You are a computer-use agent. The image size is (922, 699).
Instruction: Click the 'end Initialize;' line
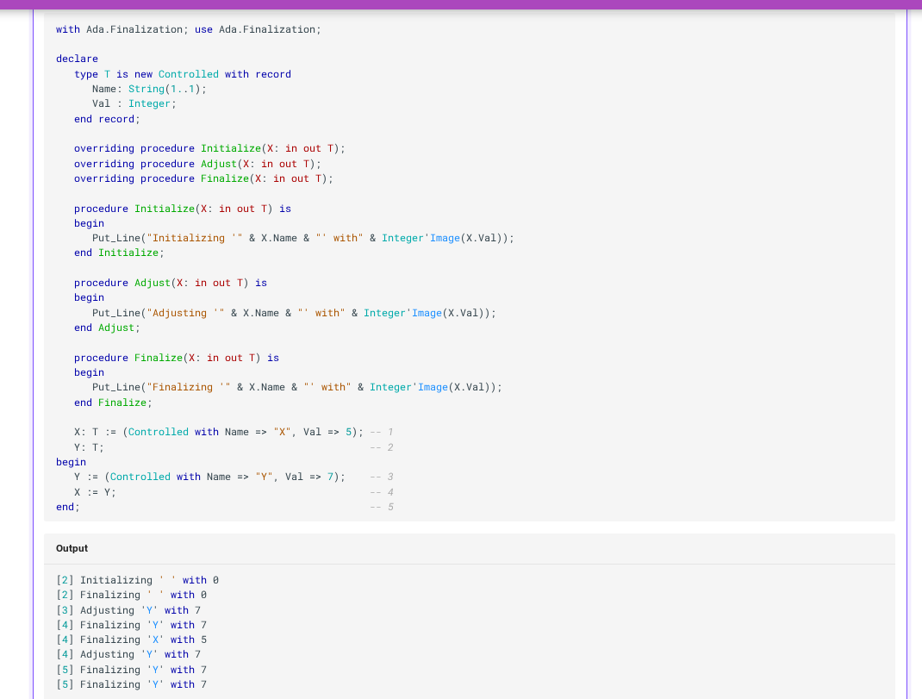pos(120,253)
